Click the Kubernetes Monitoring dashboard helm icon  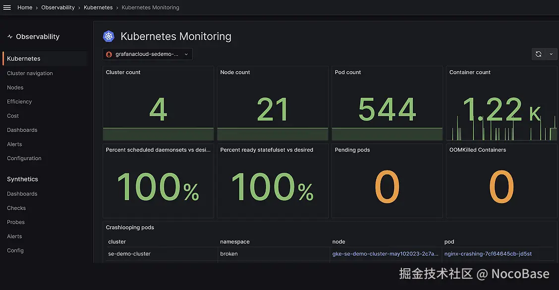pyautogui.click(x=109, y=36)
